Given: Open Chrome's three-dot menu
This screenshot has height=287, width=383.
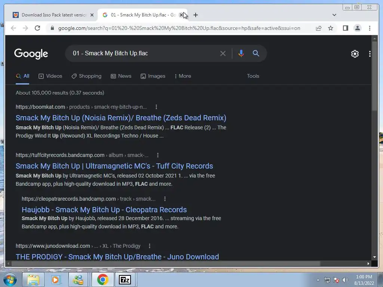Looking at the screenshot, I should (370, 28).
